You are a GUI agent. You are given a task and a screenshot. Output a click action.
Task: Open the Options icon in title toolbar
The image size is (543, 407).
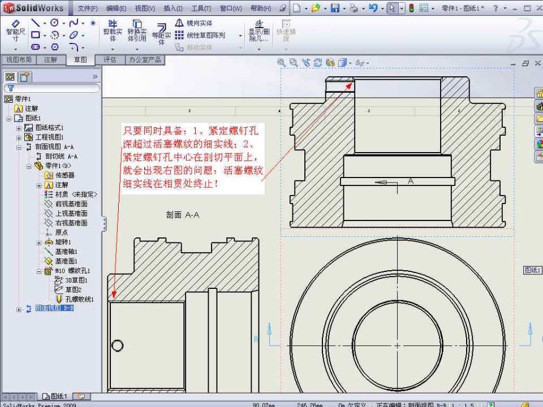pos(424,7)
